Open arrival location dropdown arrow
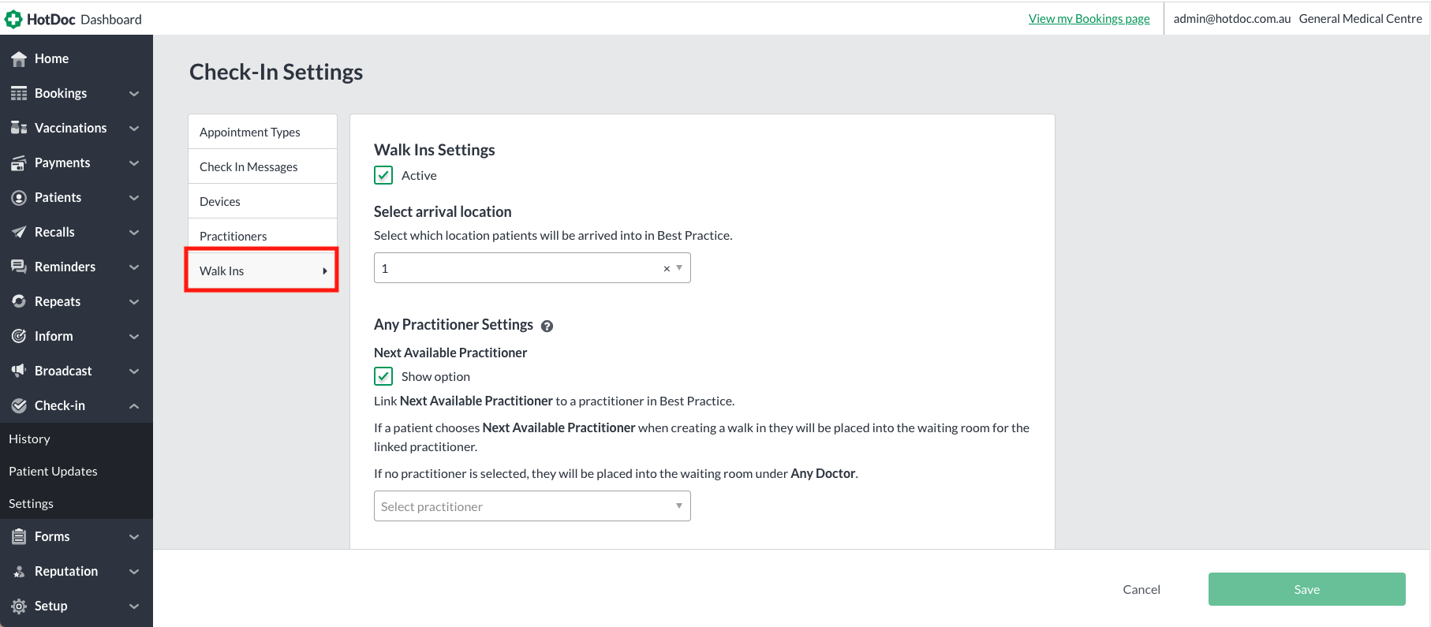Viewport: 1431px width, 627px height. coord(679,268)
